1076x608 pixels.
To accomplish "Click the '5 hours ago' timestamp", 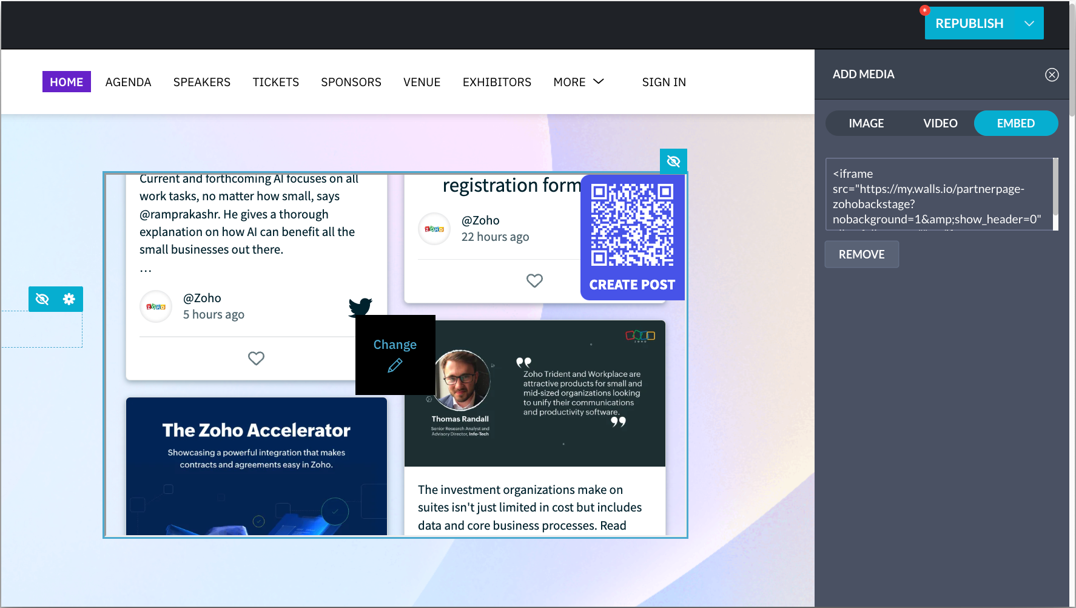I will click(214, 314).
